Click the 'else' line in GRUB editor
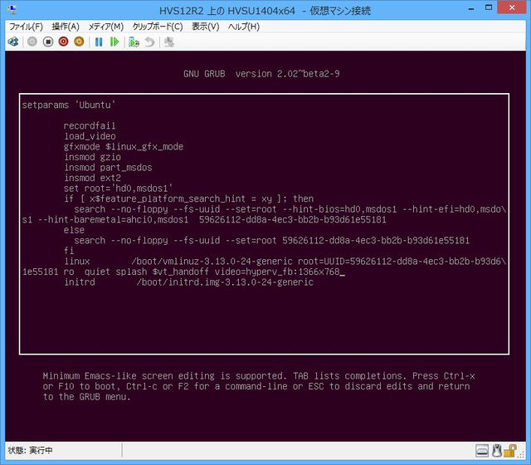 [74, 230]
